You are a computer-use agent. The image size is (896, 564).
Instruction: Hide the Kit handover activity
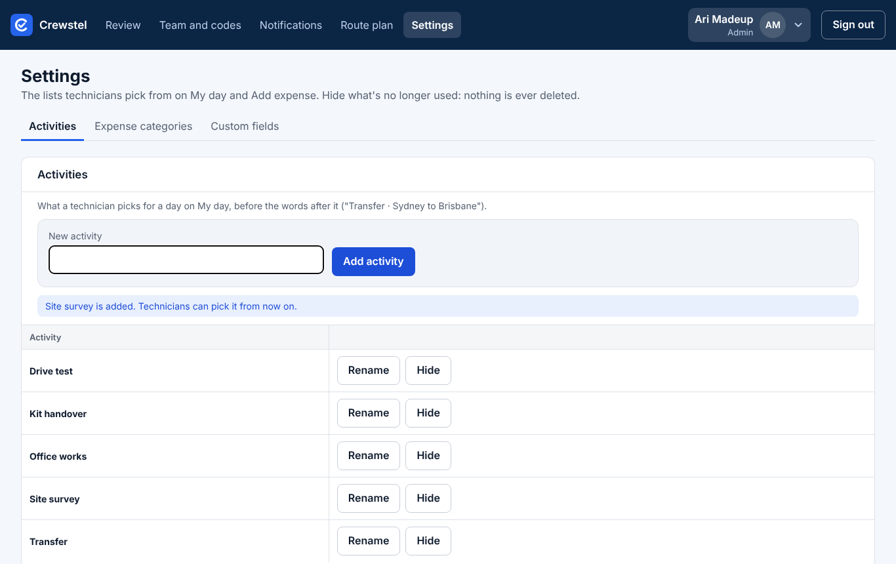(428, 413)
